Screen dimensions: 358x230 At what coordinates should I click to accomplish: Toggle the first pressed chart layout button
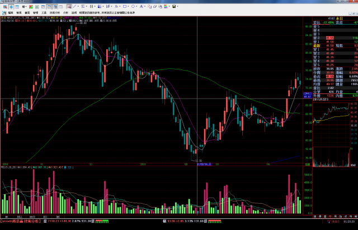pyautogui.click(x=49, y=7)
